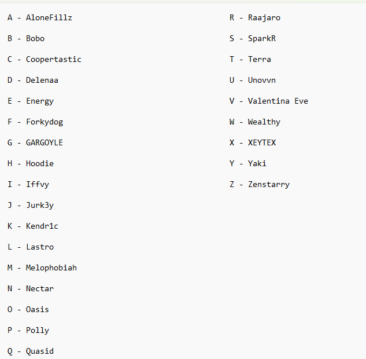Click the AloneFillz entry under A
The width and height of the screenshot is (366, 359).
(49, 17)
